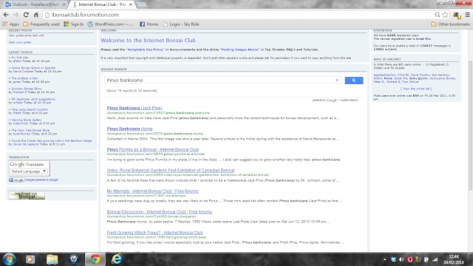Open The Fairy Tale Bonsai Style topic

[x=30, y=131]
